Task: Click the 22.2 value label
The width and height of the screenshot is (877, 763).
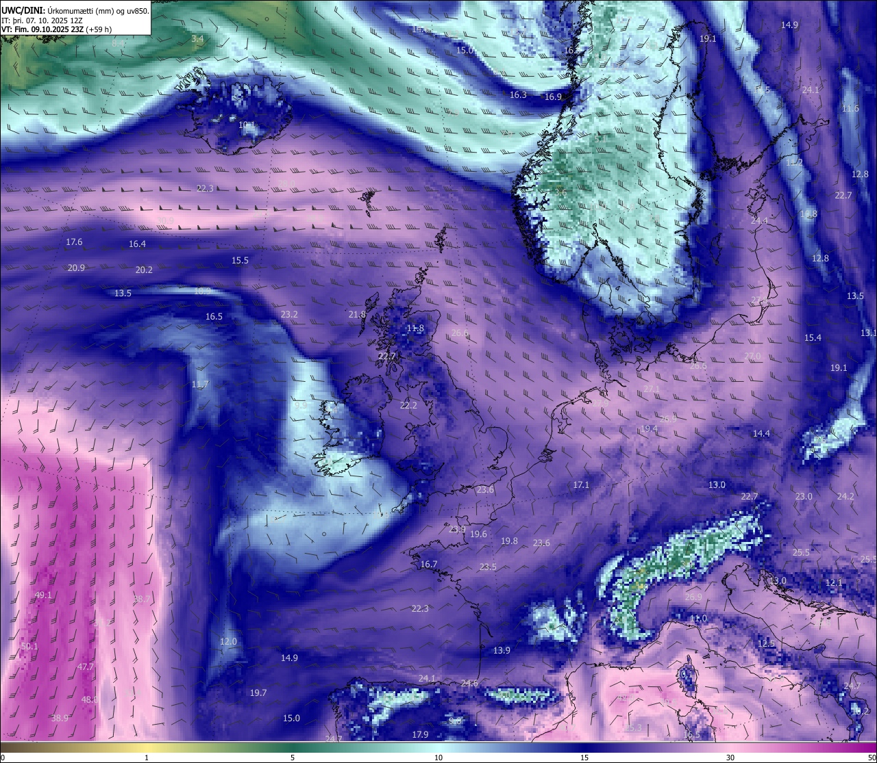Action: coord(408,406)
